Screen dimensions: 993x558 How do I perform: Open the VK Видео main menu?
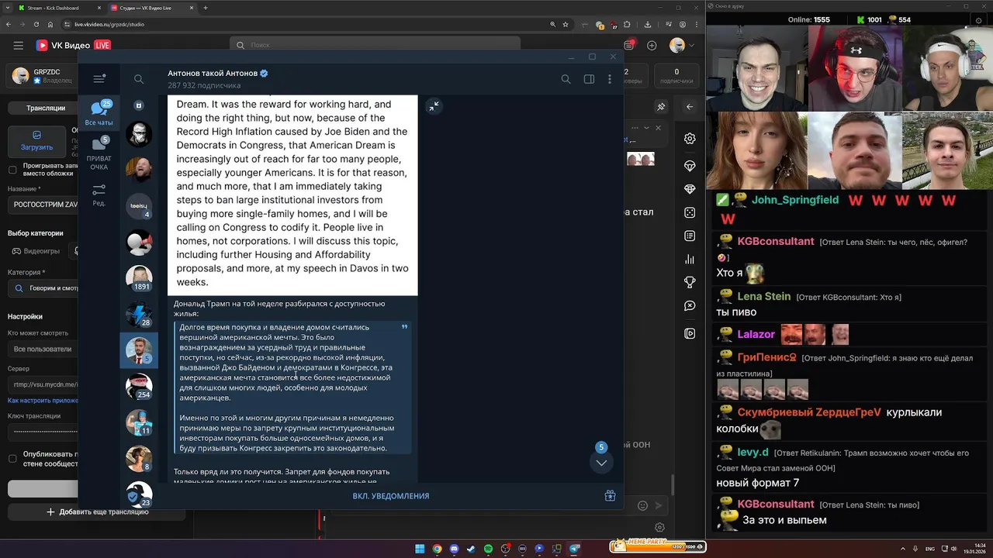18,45
